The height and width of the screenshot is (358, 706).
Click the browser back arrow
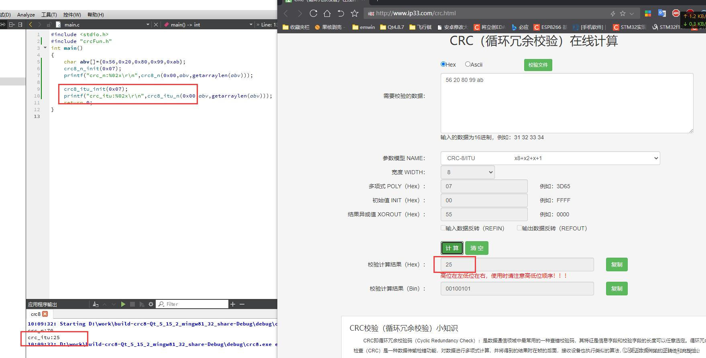tap(286, 13)
